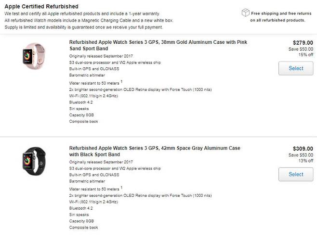The height and width of the screenshot is (241, 317).
Task: Click the free shipping box icon
Action: [246, 13]
